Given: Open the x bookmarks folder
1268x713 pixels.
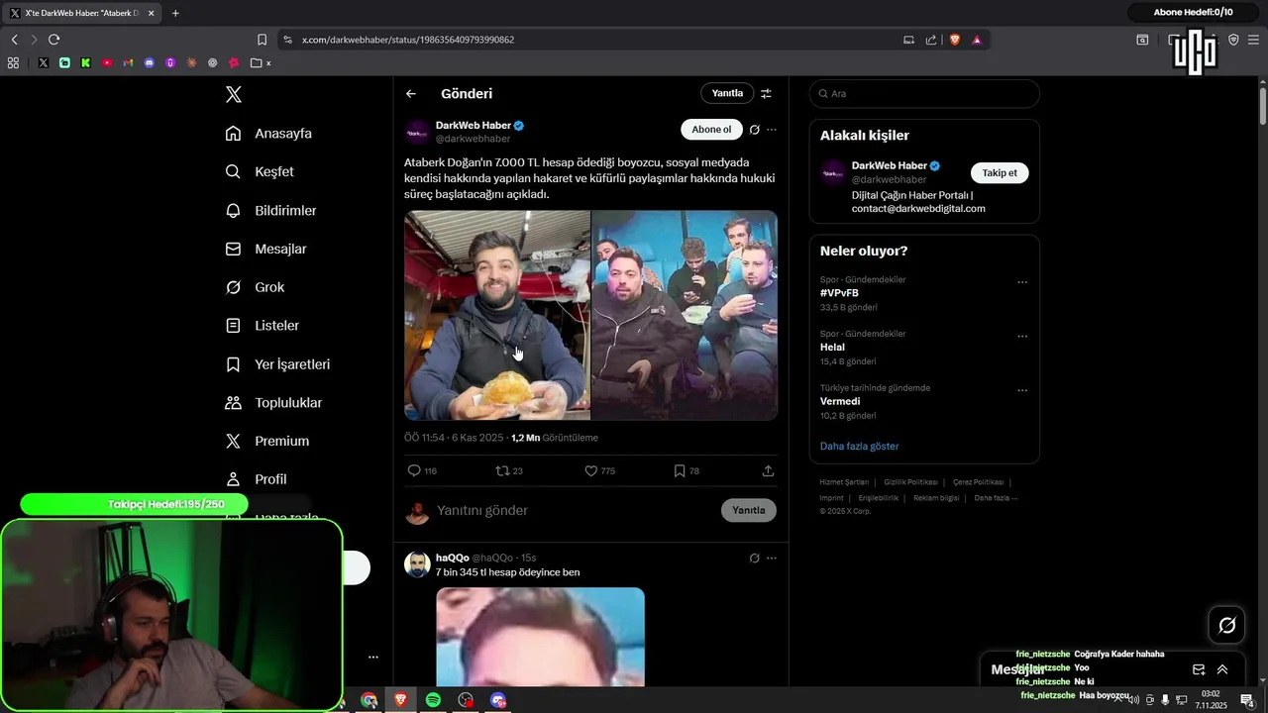Looking at the screenshot, I should (x=262, y=62).
